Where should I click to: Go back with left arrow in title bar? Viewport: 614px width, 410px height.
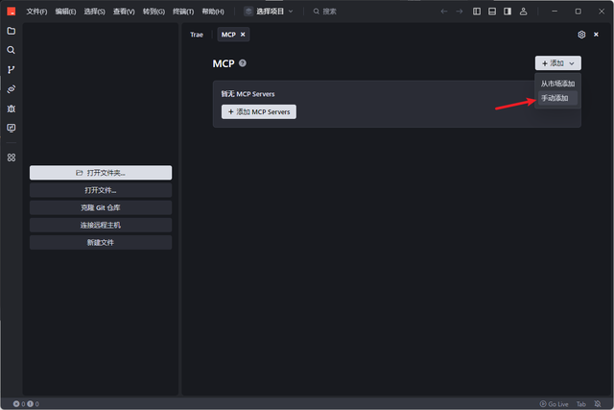(444, 12)
